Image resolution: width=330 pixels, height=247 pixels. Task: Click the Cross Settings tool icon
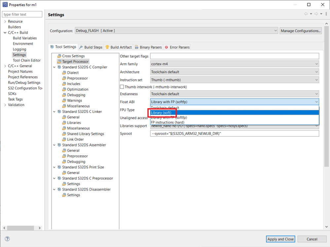click(x=59, y=56)
